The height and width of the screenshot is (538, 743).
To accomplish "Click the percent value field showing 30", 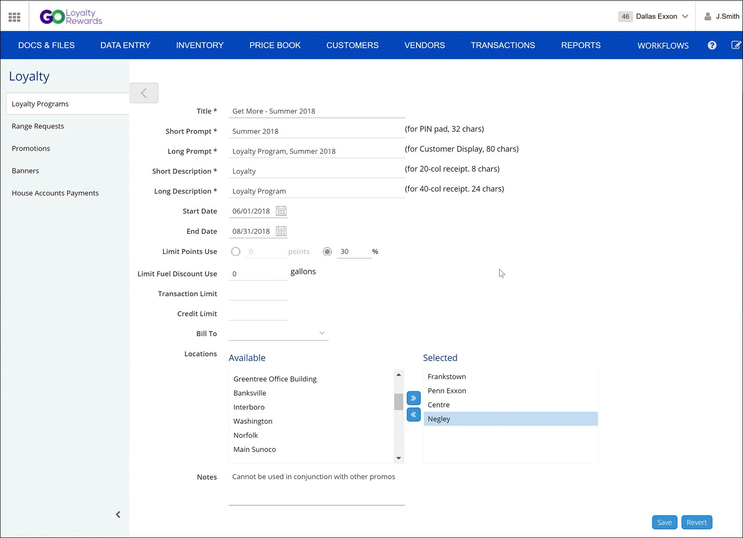I will click(354, 252).
